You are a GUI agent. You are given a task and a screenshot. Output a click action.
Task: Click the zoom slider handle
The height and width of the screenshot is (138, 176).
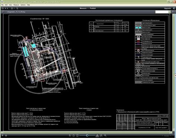(87, 135)
